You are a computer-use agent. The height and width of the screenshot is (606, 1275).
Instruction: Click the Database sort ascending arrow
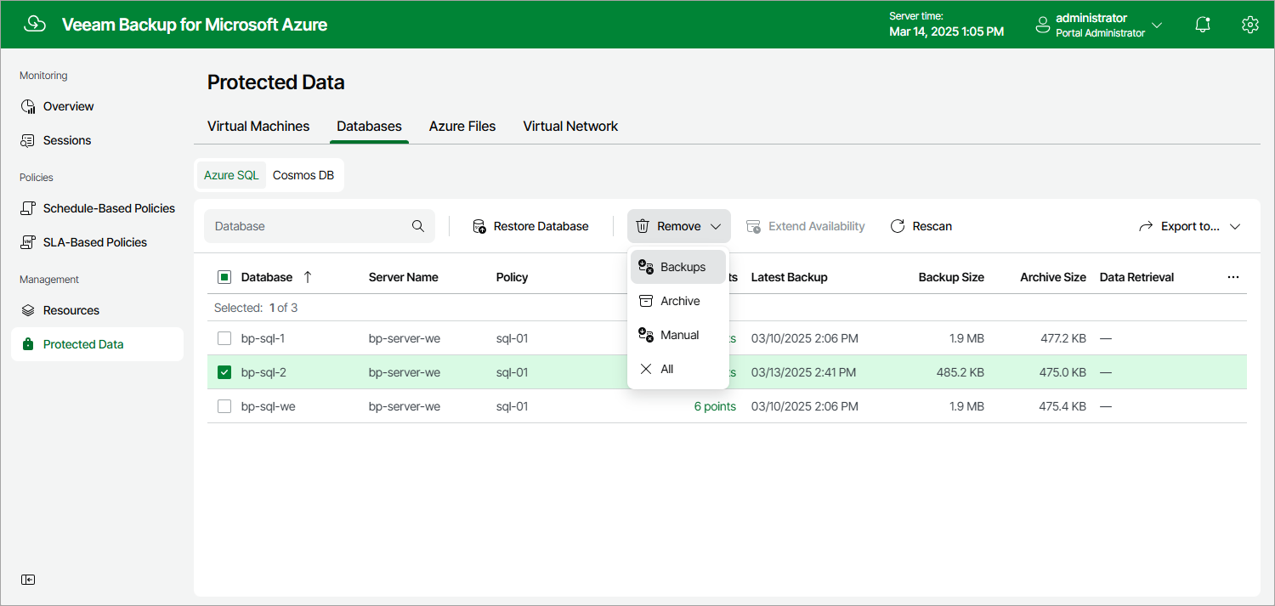click(308, 277)
